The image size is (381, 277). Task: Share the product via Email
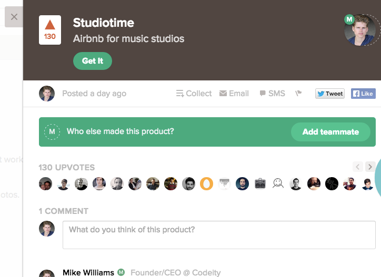point(234,94)
